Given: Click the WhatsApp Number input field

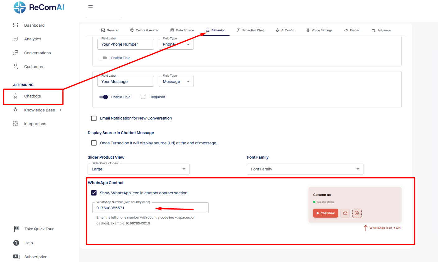Looking at the screenshot, I should click(x=150, y=208).
